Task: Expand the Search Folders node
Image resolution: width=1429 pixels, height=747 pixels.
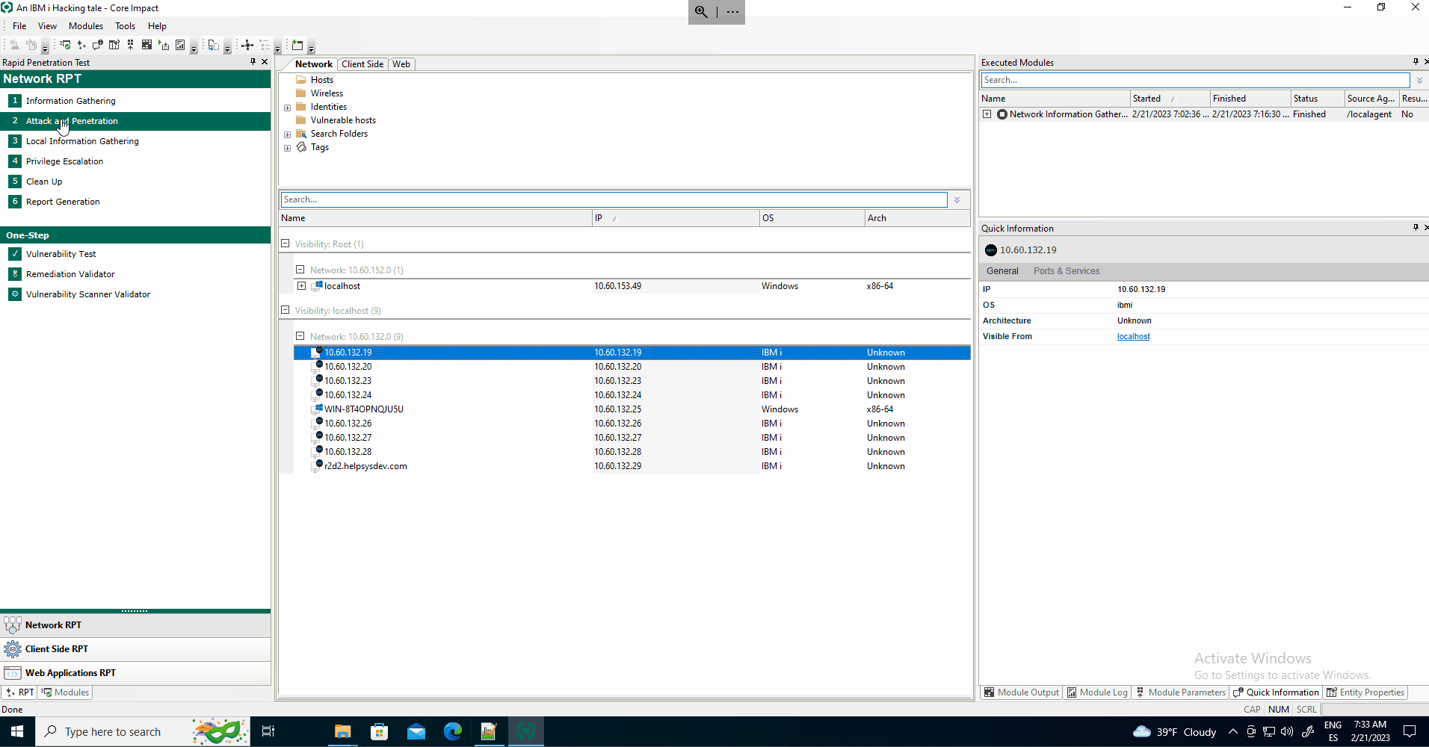Action: [x=287, y=134]
